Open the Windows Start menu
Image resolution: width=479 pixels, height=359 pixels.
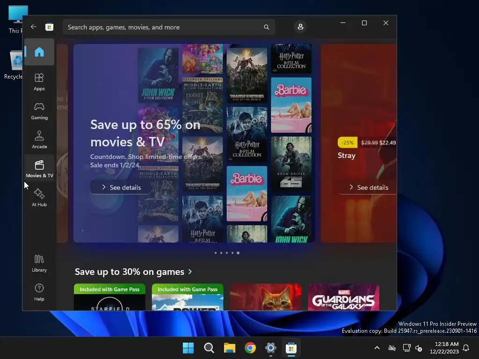click(188, 348)
